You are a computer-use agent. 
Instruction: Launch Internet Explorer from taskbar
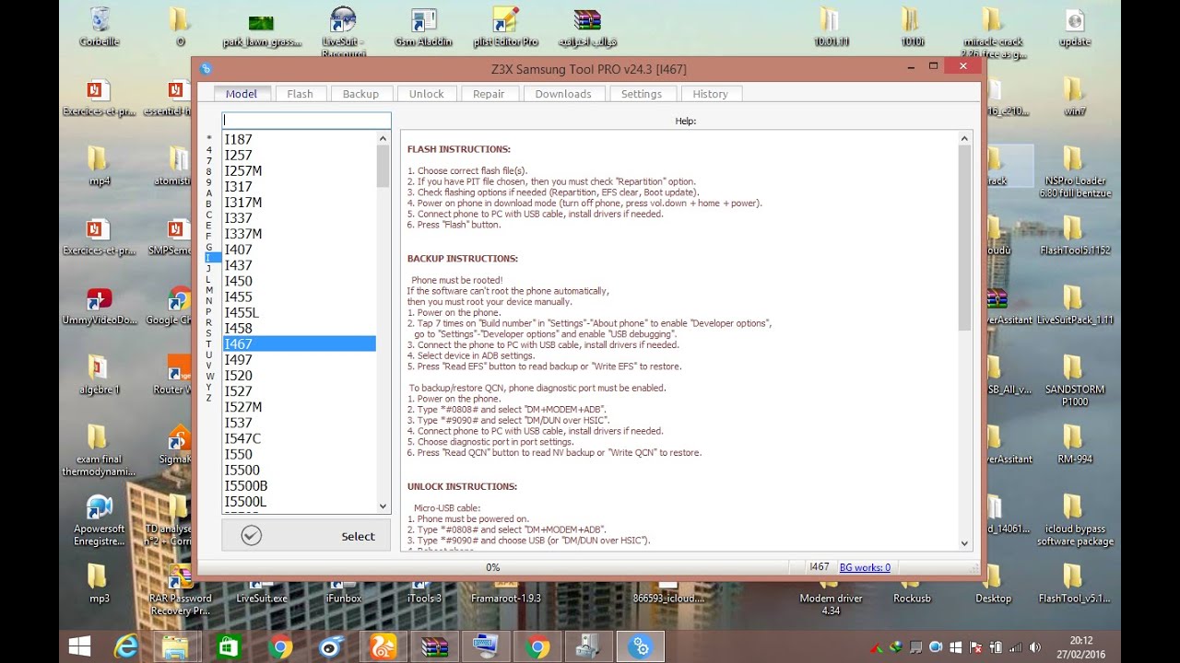click(x=128, y=646)
